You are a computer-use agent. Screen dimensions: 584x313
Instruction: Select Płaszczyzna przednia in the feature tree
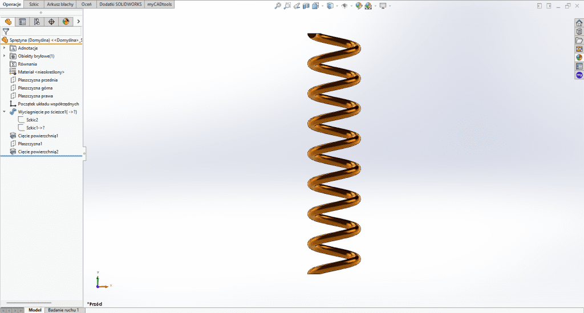pyautogui.click(x=38, y=80)
